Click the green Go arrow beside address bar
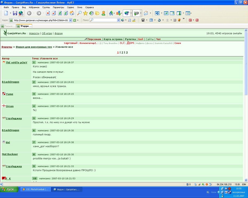 74,20
